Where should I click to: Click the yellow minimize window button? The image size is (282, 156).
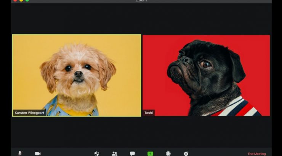point(21,0)
